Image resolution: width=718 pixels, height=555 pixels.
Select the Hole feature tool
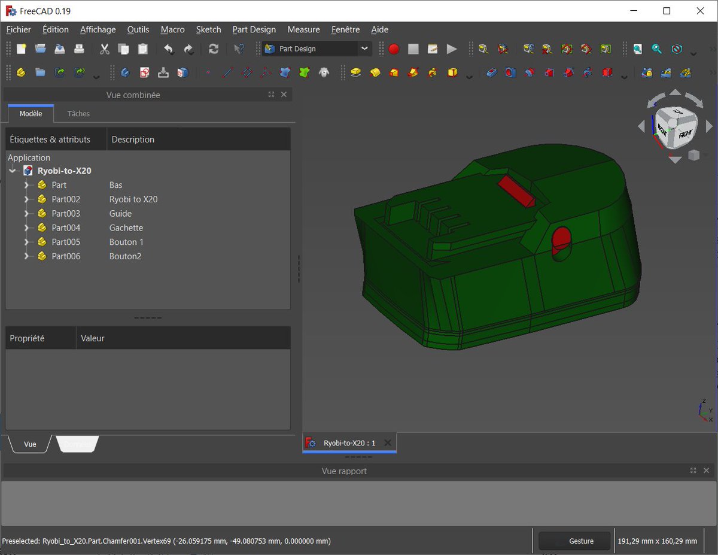[x=510, y=72]
